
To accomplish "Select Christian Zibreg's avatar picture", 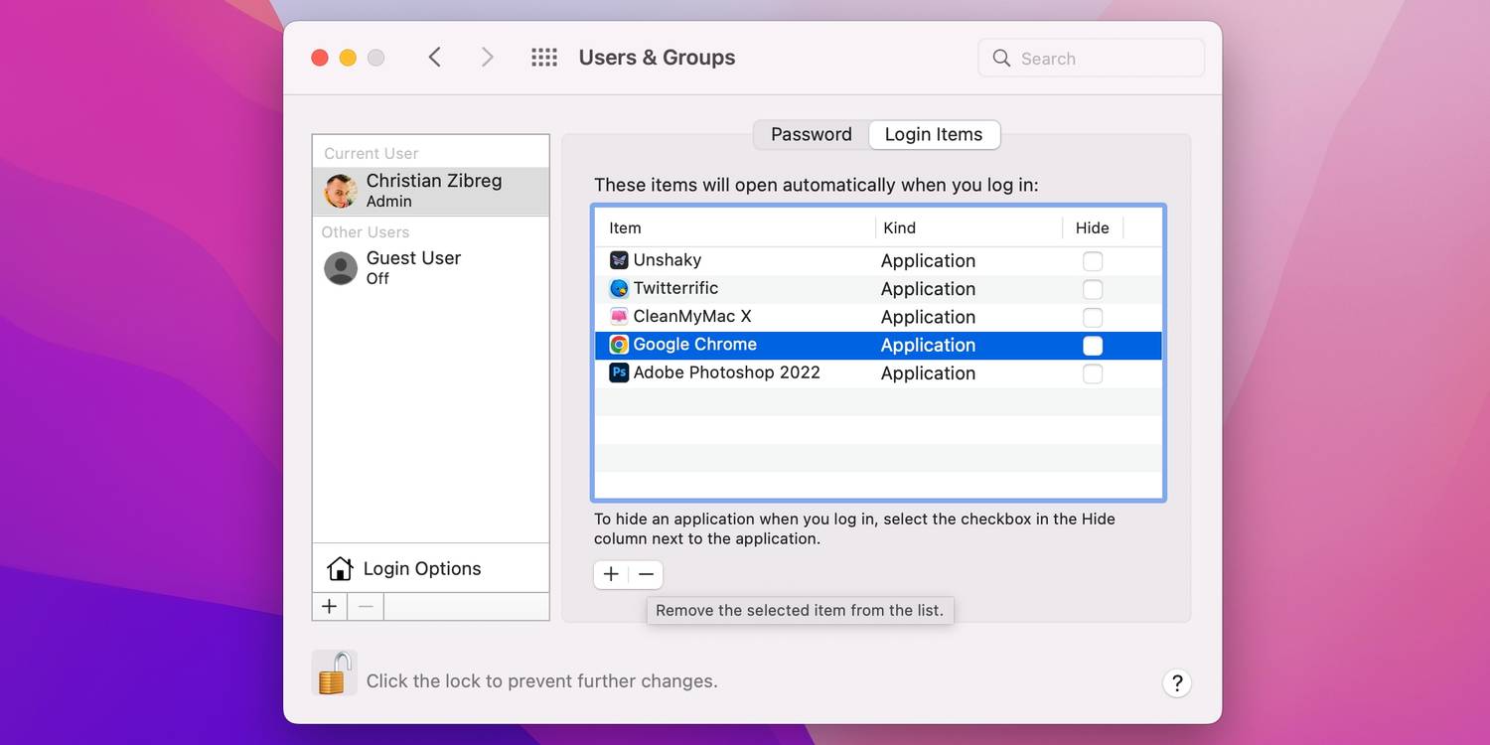I will [x=341, y=191].
